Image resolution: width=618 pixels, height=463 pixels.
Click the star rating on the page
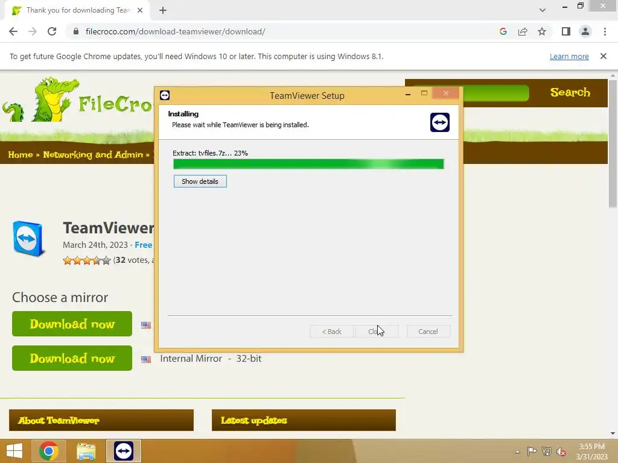(87, 260)
